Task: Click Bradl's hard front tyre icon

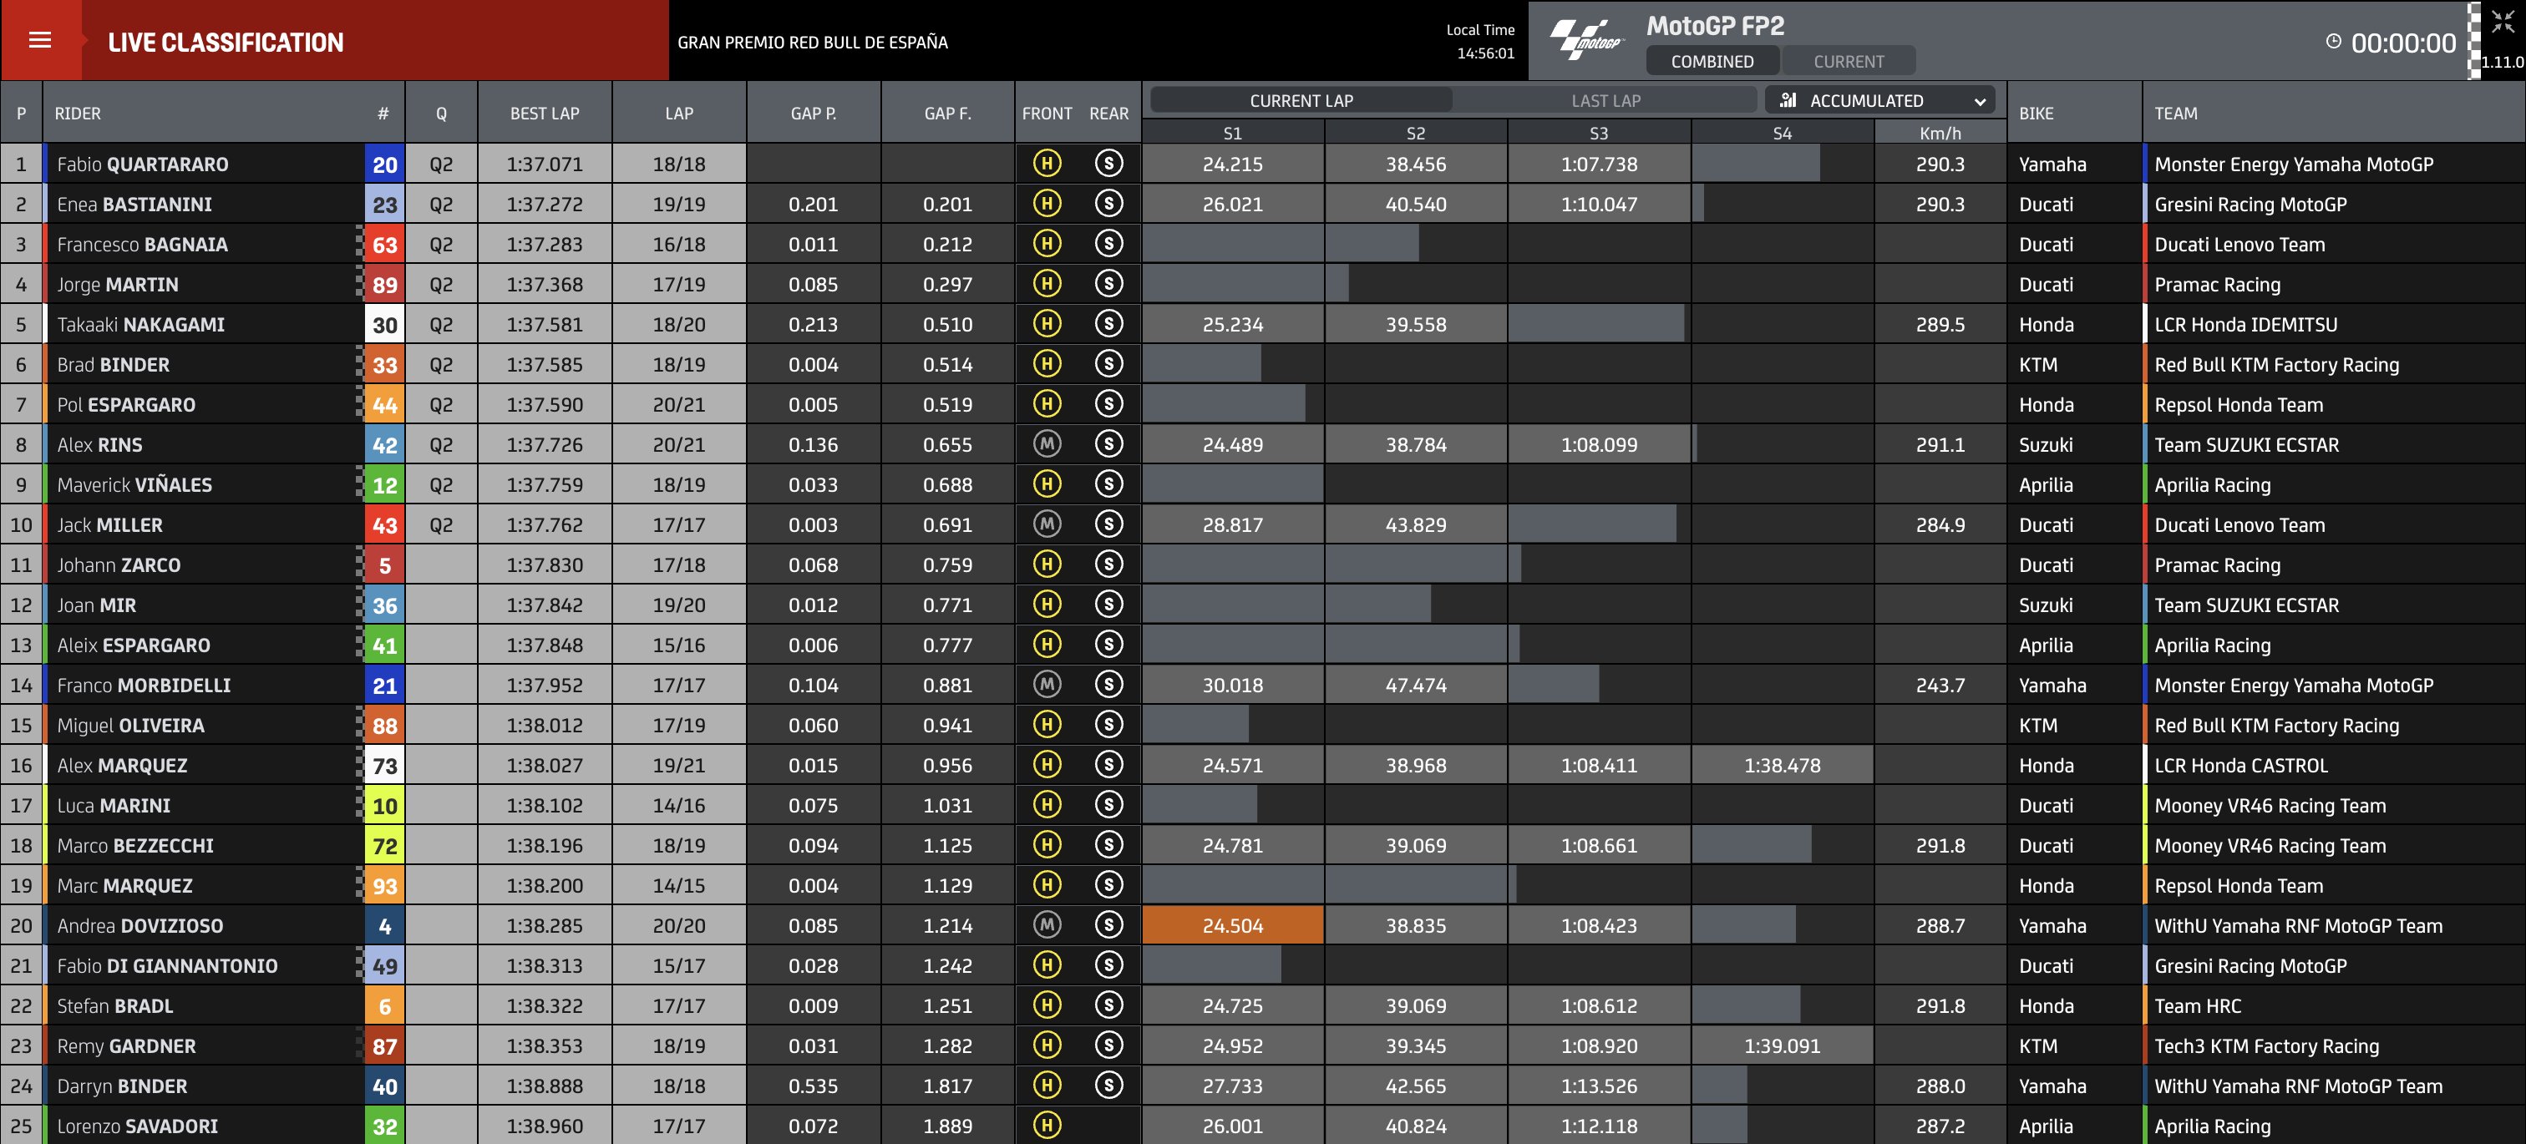Action: 1047,1005
